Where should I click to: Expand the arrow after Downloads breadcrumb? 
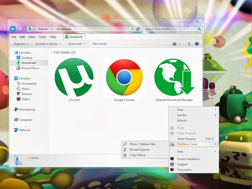coord(76,29)
